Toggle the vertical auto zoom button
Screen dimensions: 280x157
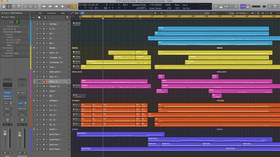point(258,13)
